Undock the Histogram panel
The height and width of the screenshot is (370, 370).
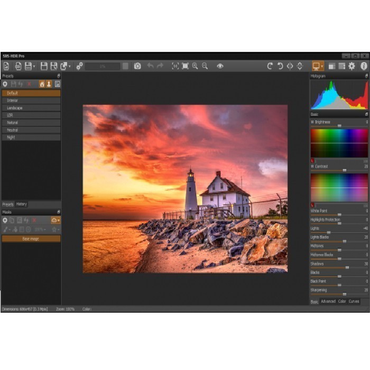click(x=366, y=76)
